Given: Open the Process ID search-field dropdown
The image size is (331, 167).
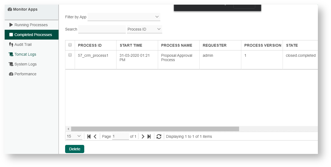Looking at the screenshot, I should (x=144, y=29).
